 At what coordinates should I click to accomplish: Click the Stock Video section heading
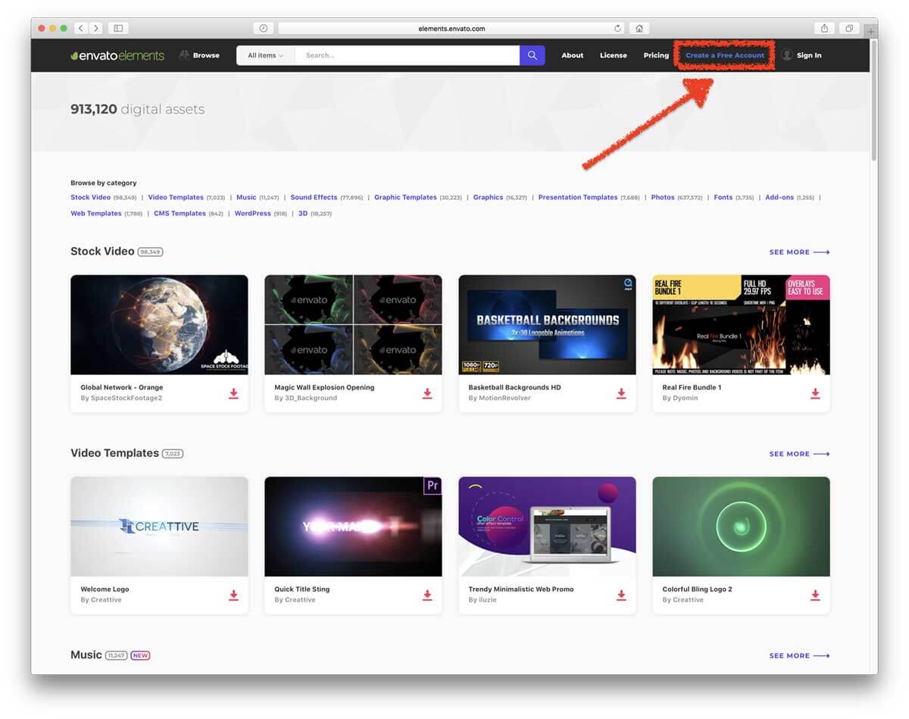[x=102, y=251]
